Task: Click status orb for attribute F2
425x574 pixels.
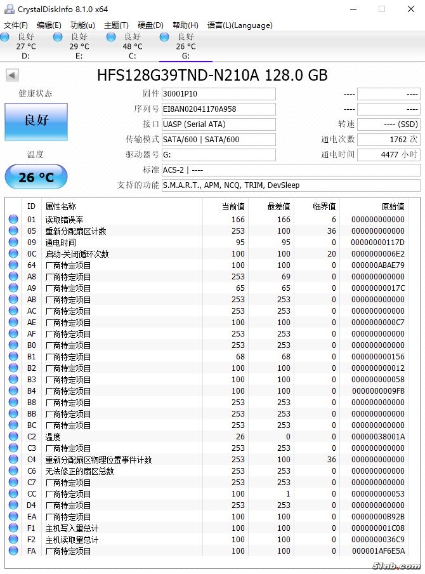Action: 13,539
